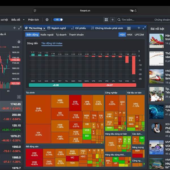Click the VIX -2.54% heatmap tile
This screenshot has height=170, width=170.
click(x=38, y=134)
